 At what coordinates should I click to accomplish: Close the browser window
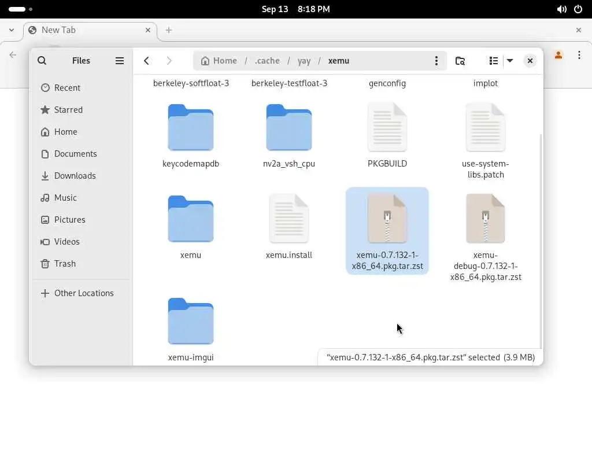[x=578, y=30]
